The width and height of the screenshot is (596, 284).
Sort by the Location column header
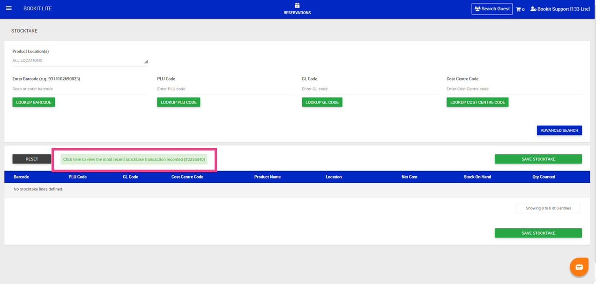coord(334,177)
